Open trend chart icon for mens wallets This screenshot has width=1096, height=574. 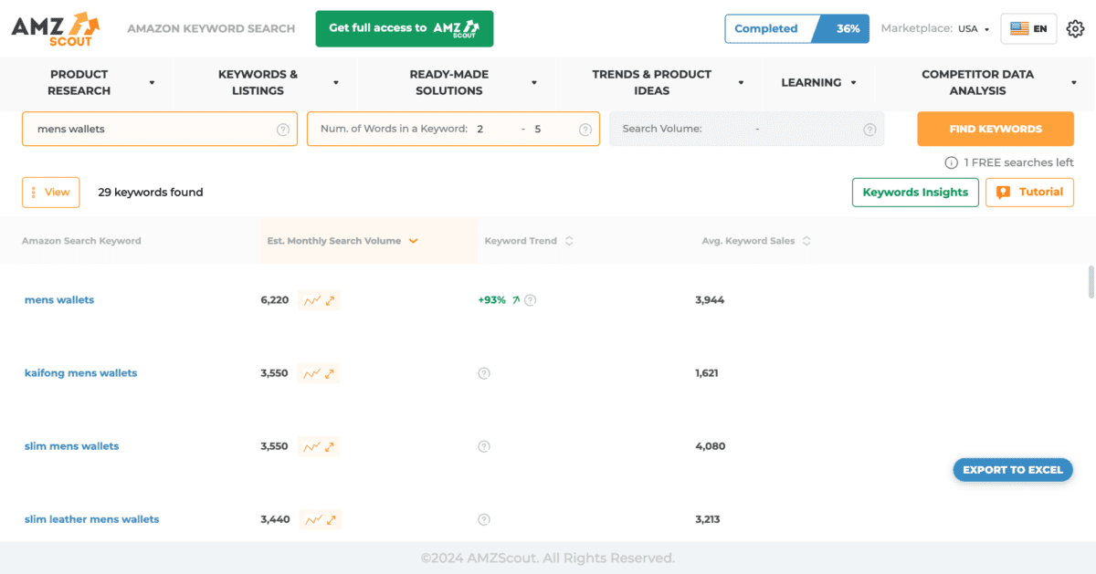[312, 300]
